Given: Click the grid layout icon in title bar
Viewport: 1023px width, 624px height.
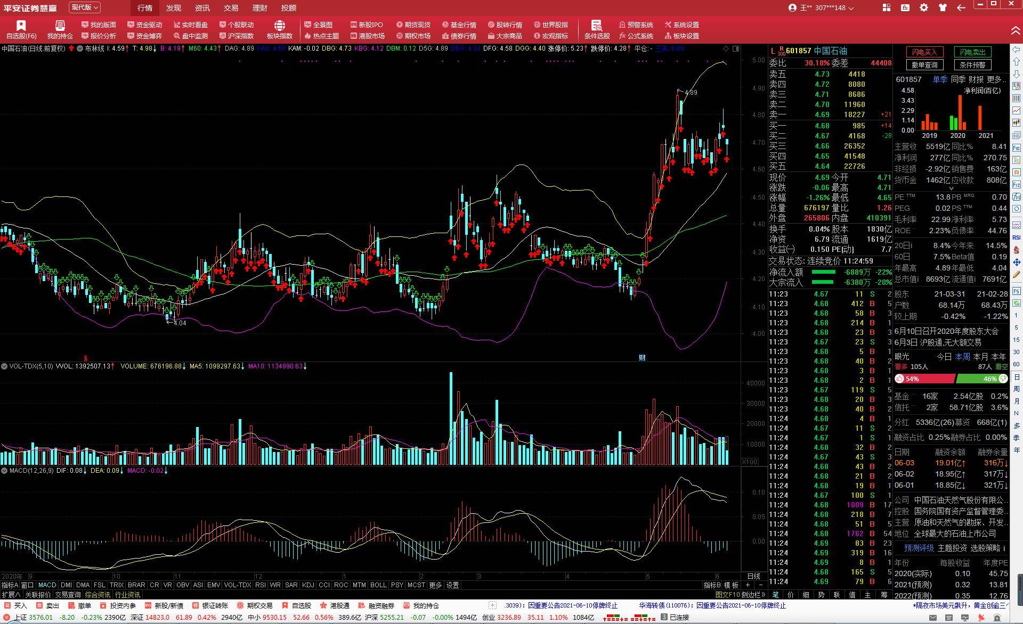Looking at the screenshot, I should coord(887,7).
